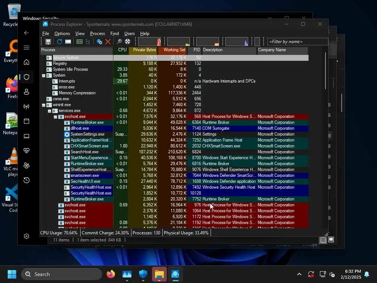Sort by the Description column header
The width and height of the screenshot is (377, 283).
[229, 50]
